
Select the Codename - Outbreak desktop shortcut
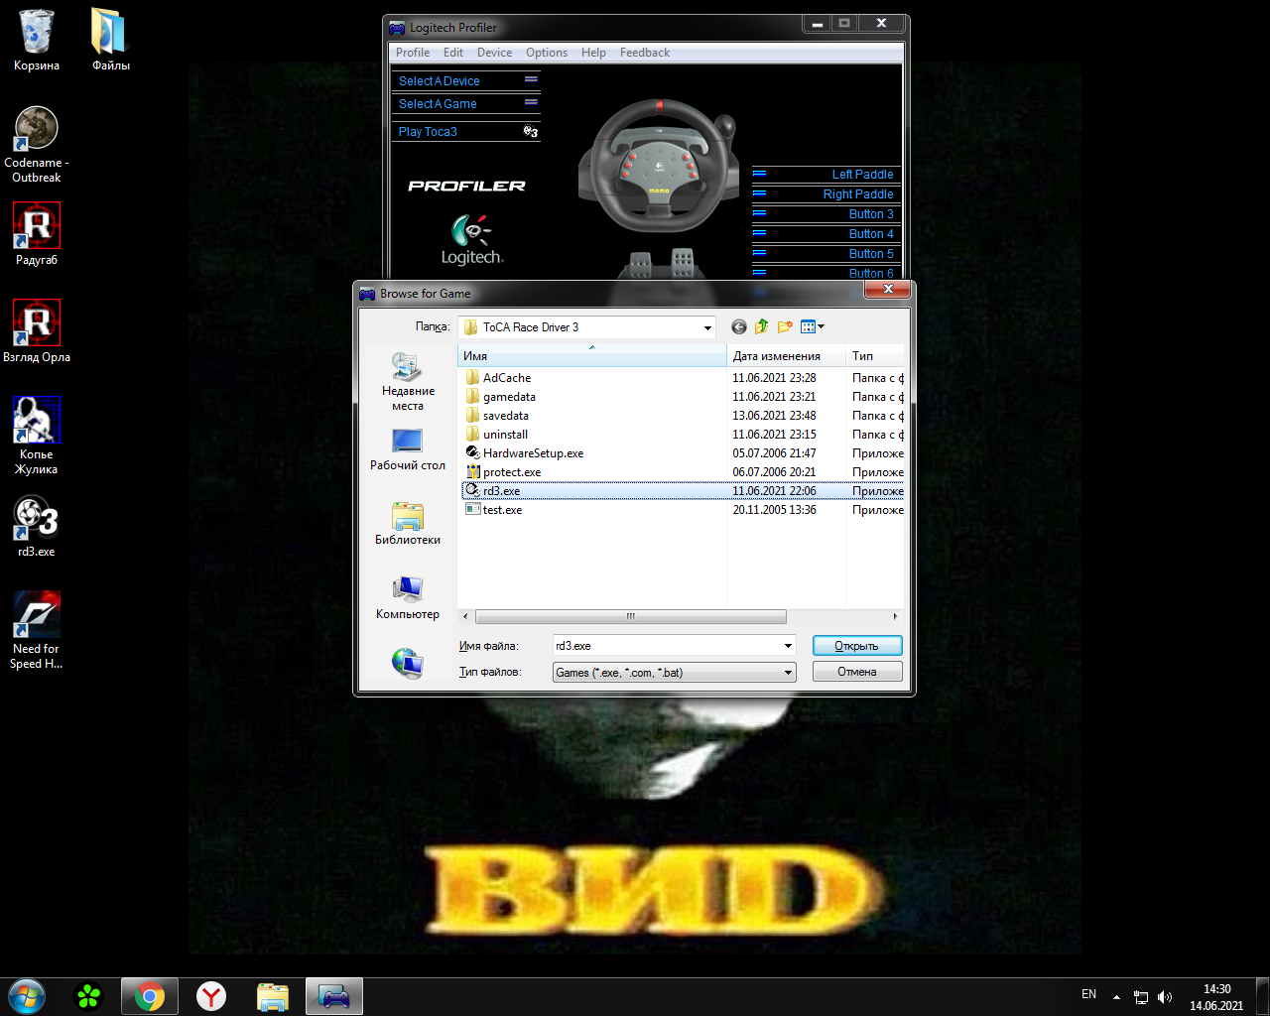[37, 145]
